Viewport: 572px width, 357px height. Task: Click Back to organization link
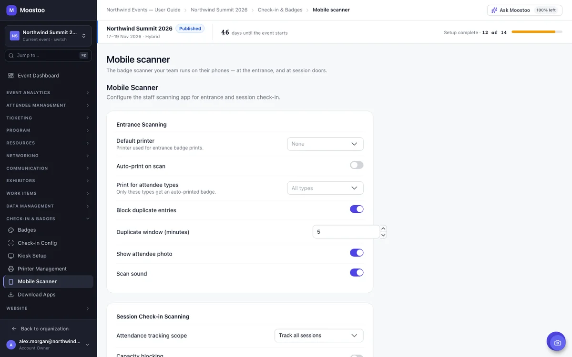45,329
